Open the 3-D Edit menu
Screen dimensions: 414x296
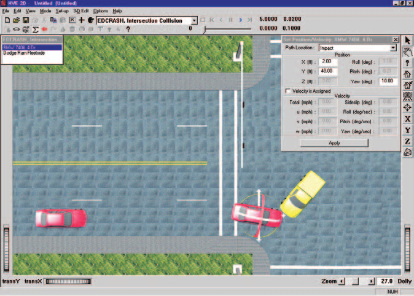pyautogui.click(x=81, y=11)
